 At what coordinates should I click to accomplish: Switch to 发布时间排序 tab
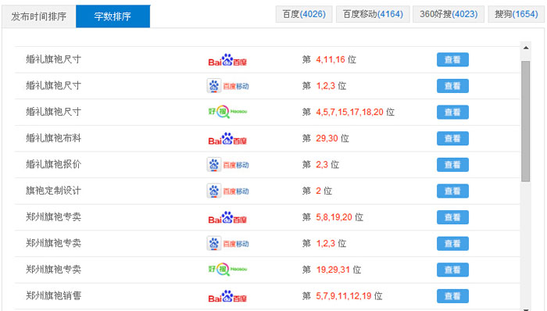[x=39, y=16]
